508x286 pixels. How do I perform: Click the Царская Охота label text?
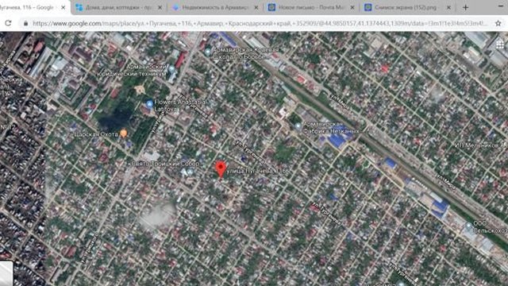[x=96, y=134]
